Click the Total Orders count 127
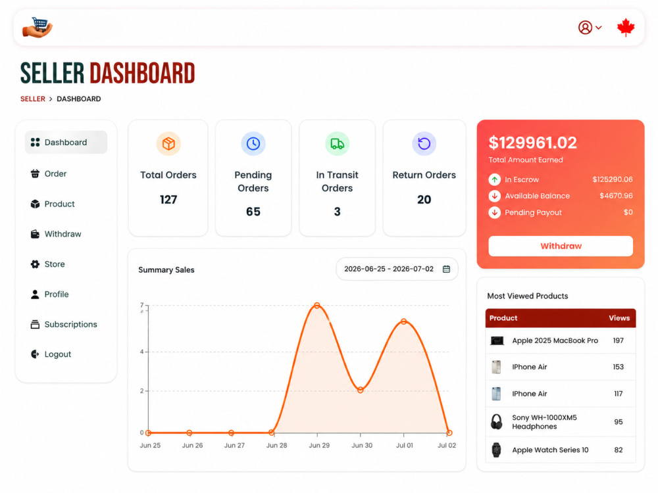Screen dimensions: 658x493 click(168, 200)
